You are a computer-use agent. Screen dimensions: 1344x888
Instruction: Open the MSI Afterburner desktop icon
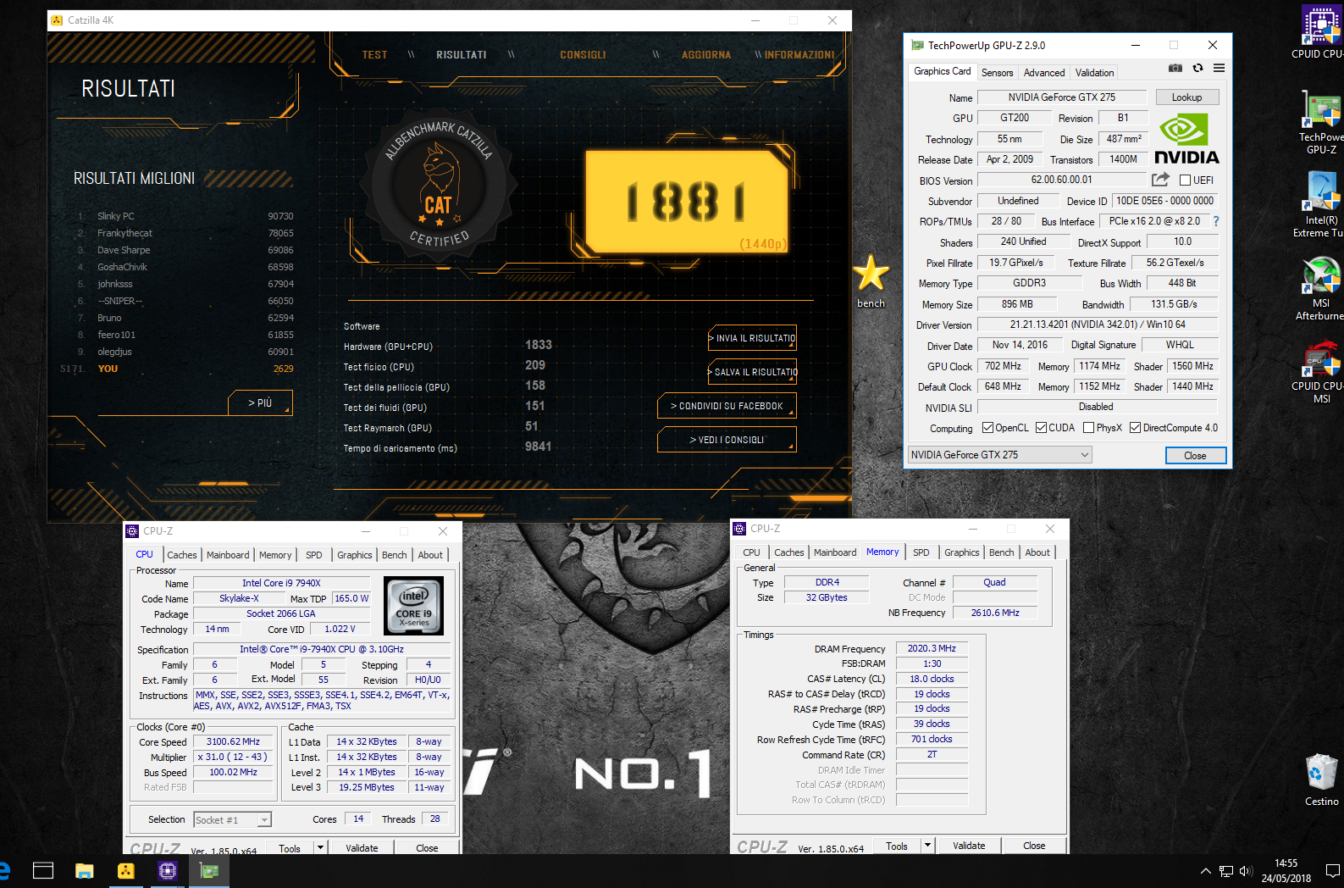click(x=1320, y=290)
